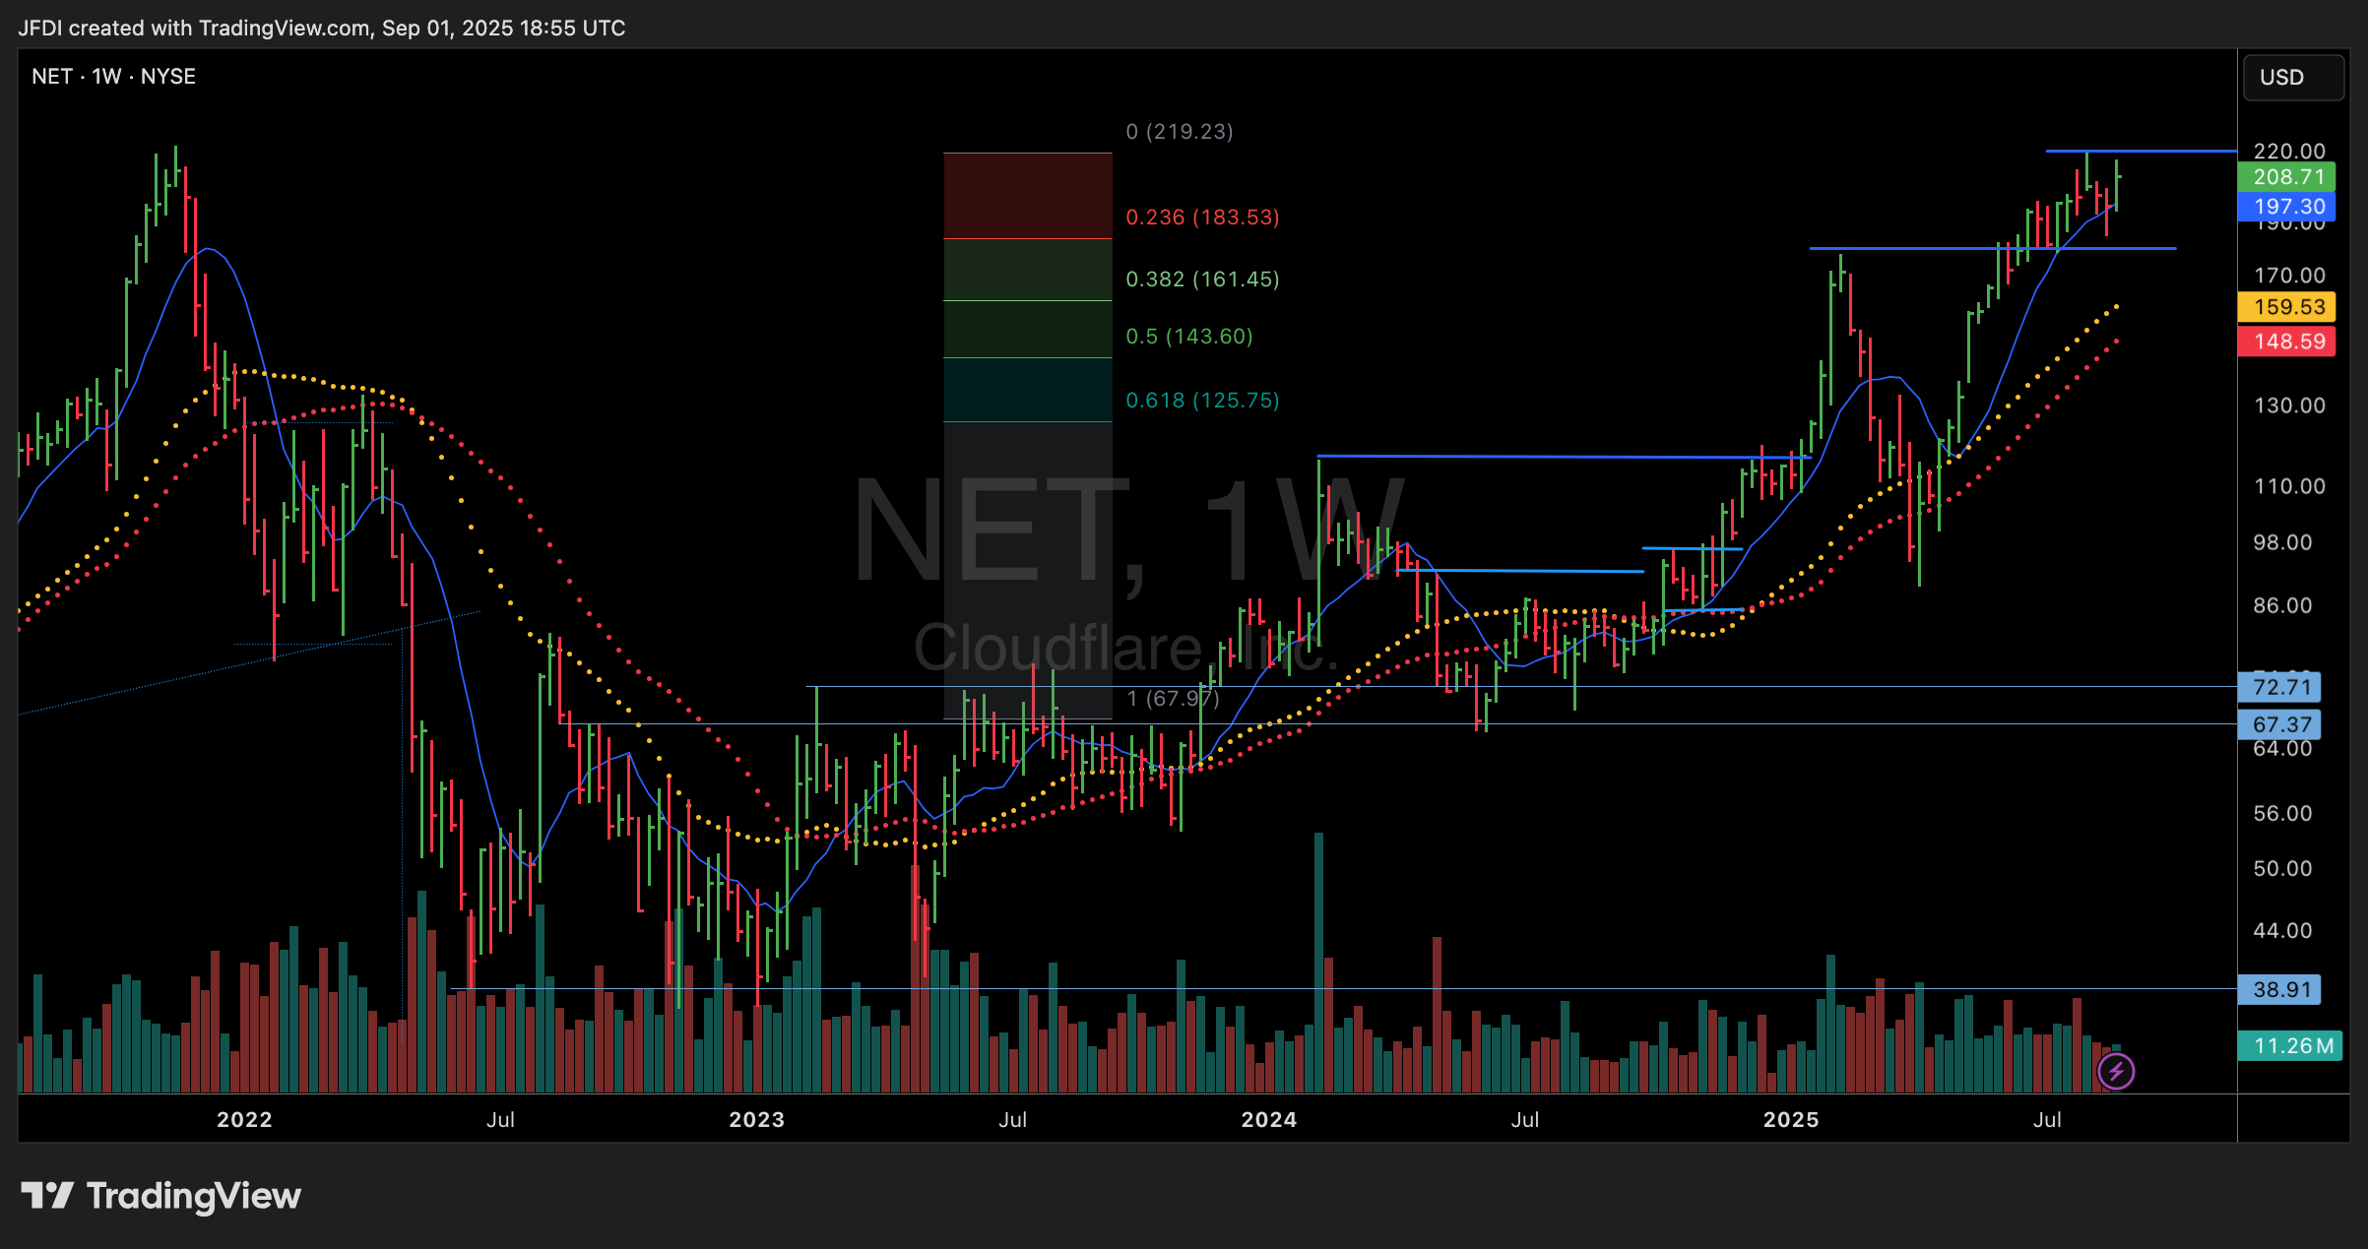Click the 11.26 M volume tag
Screen dimensions: 2368x1249
point(2287,1045)
